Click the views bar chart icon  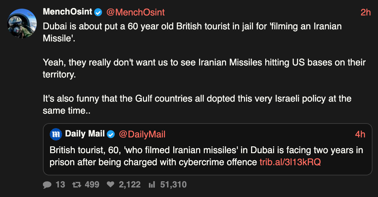pos(152,185)
